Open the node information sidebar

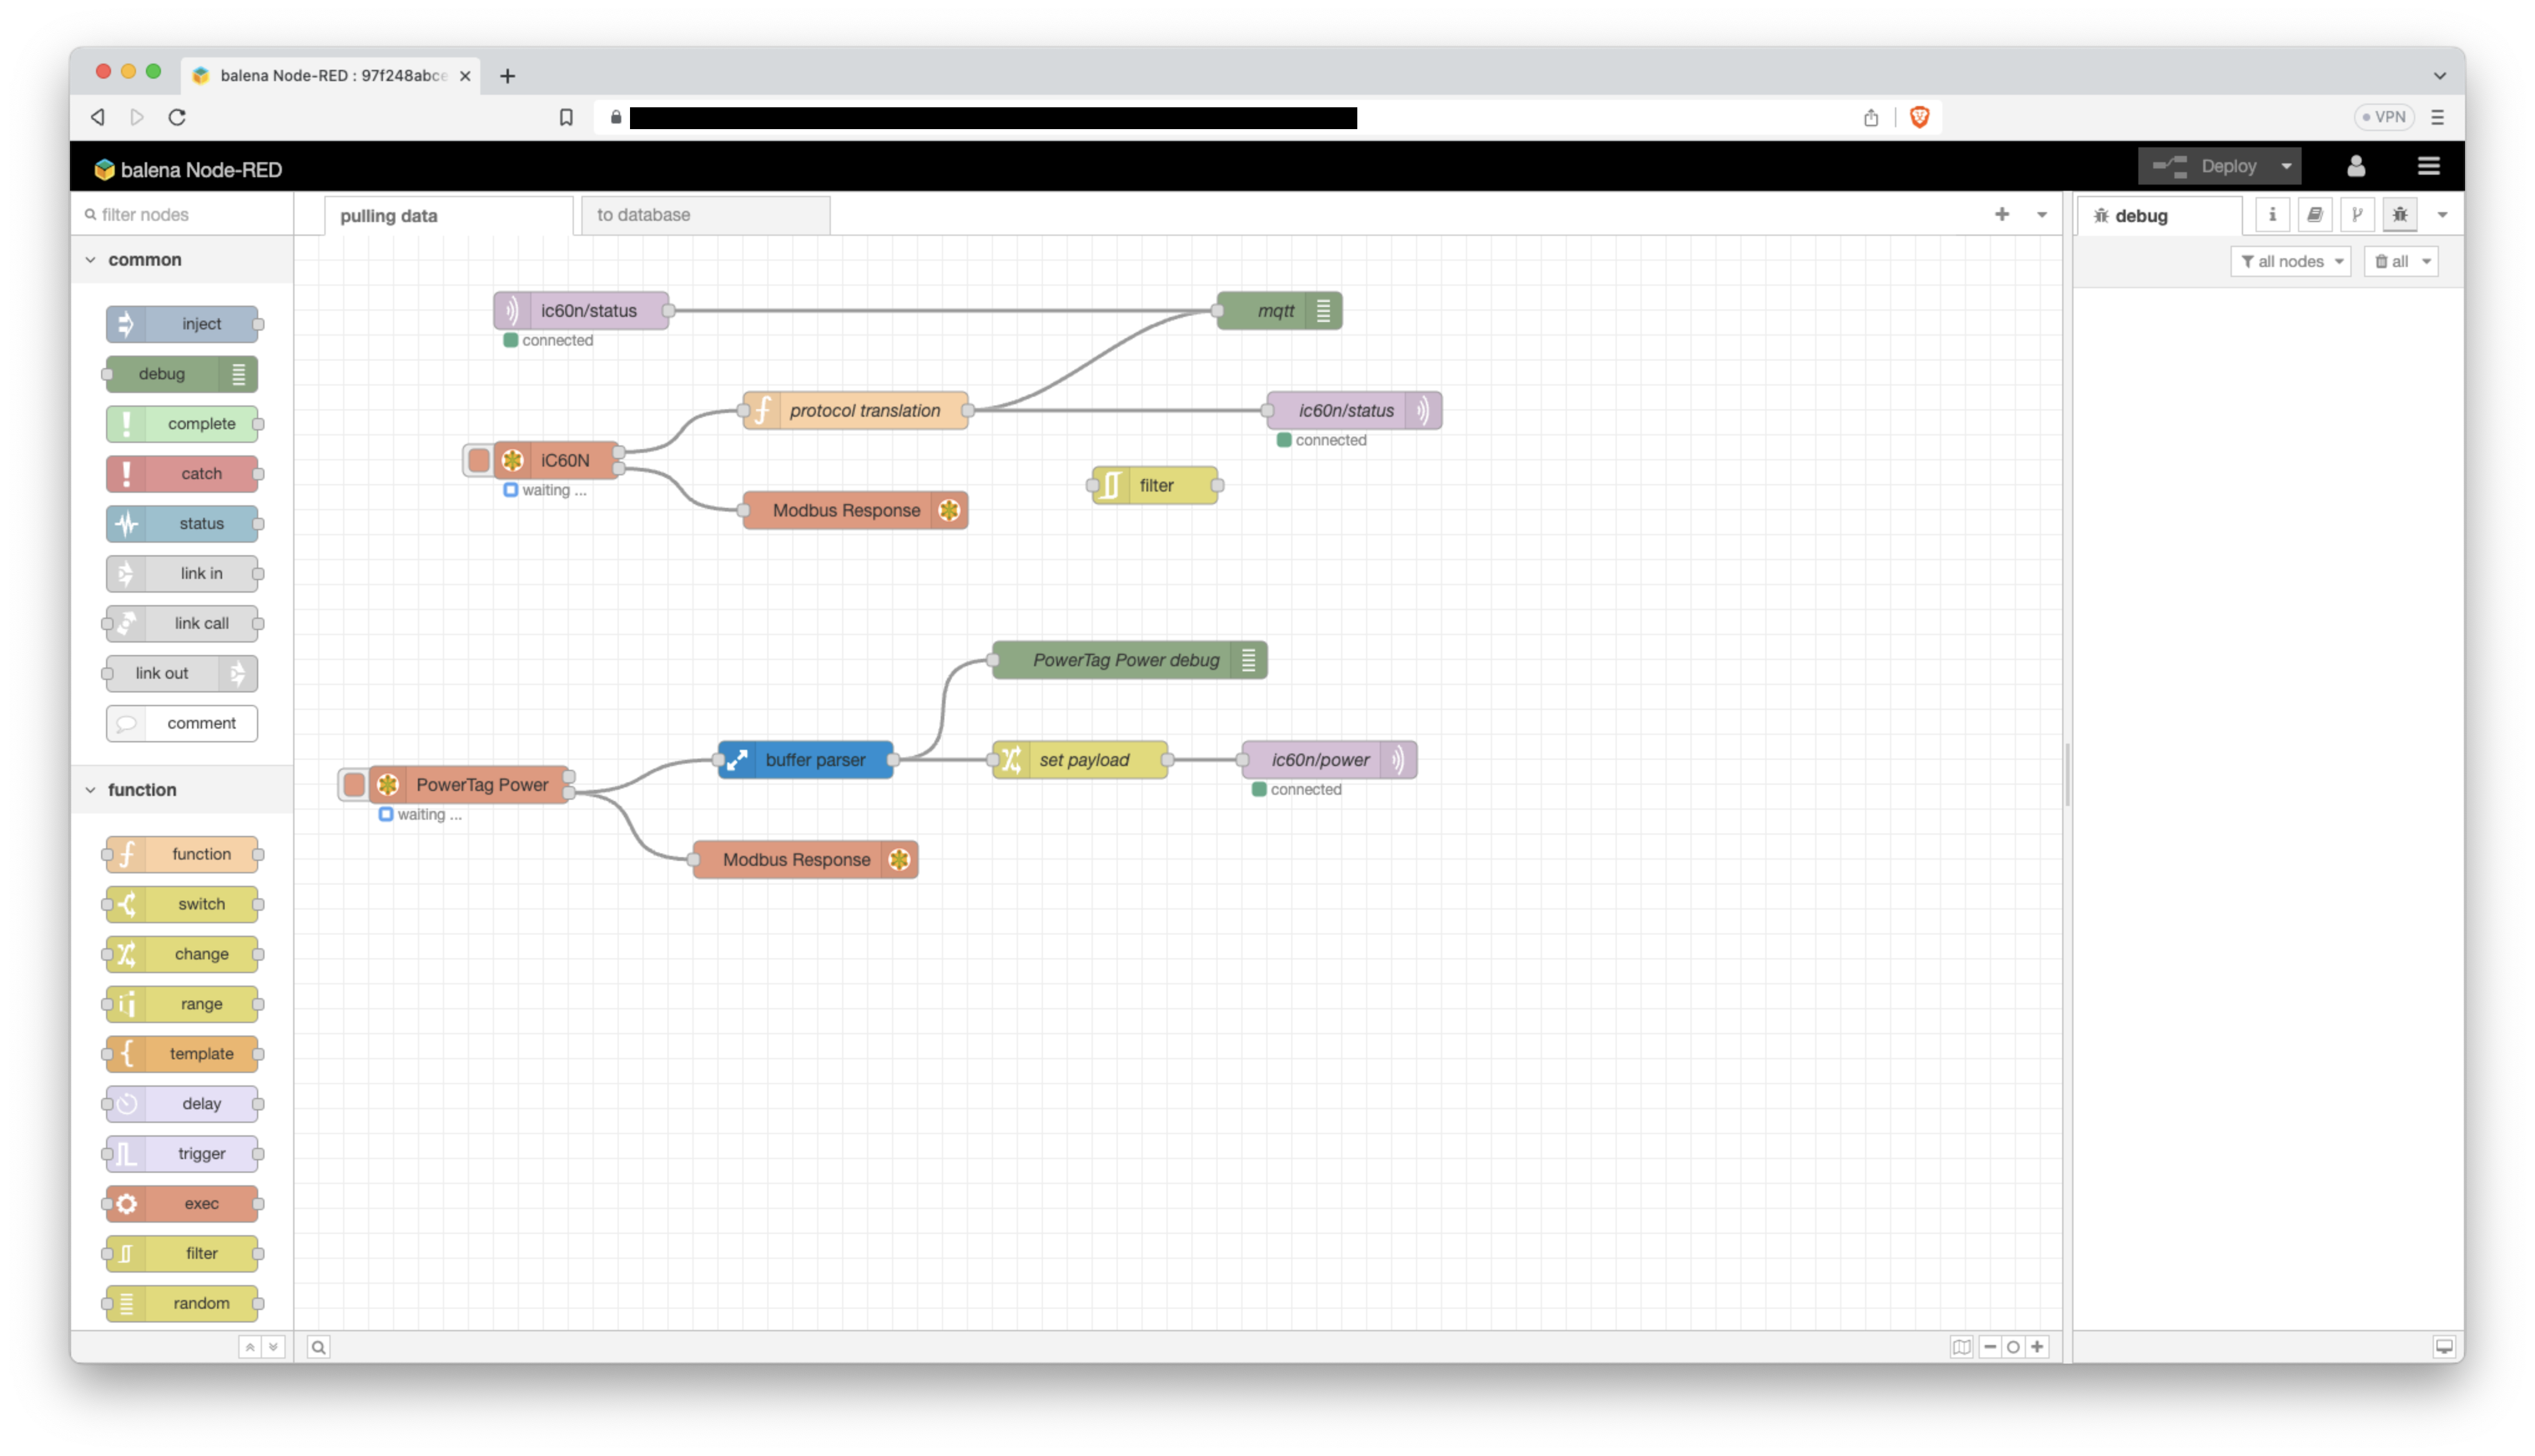(x=2272, y=214)
